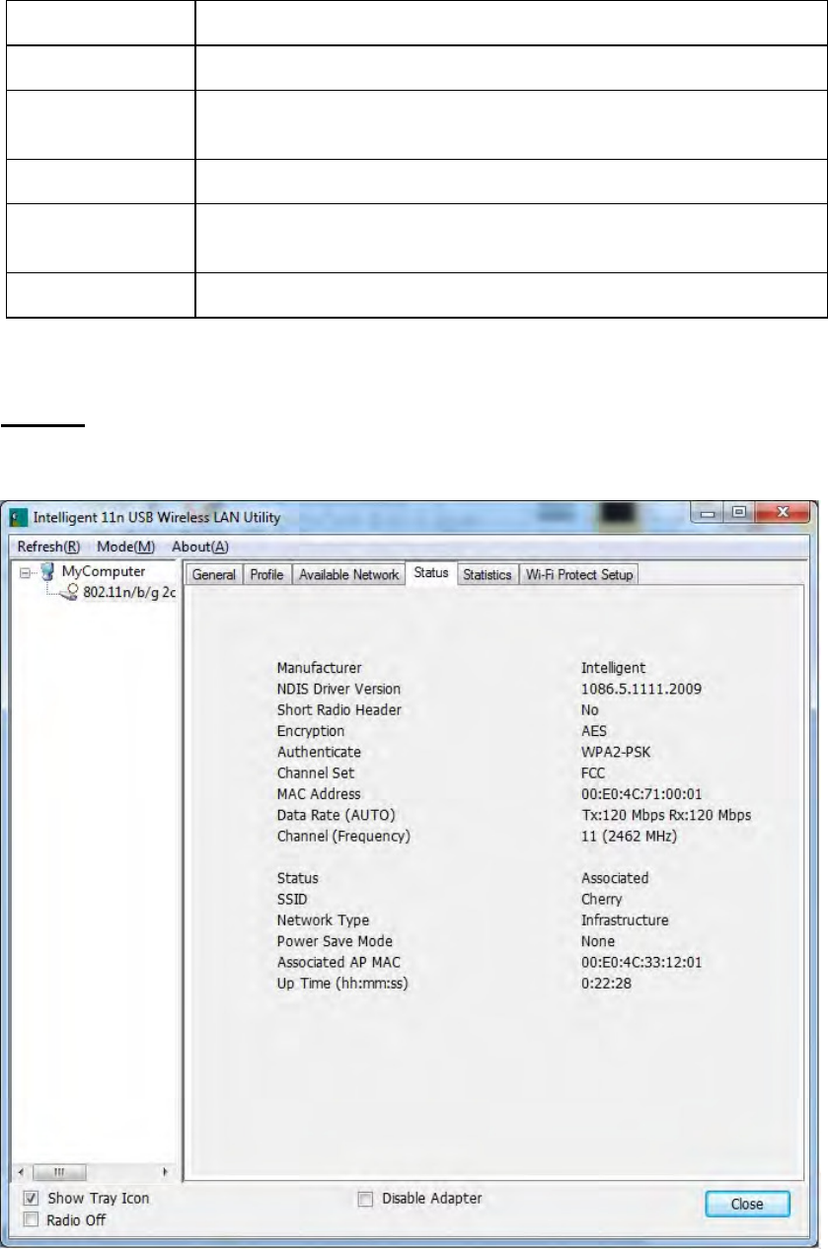
Task: Click the window title text
Action: click(x=157, y=518)
